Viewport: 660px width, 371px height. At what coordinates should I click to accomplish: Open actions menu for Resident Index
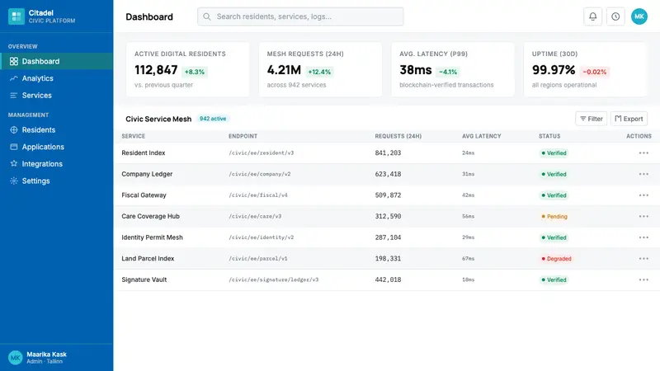(x=643, y=153)
